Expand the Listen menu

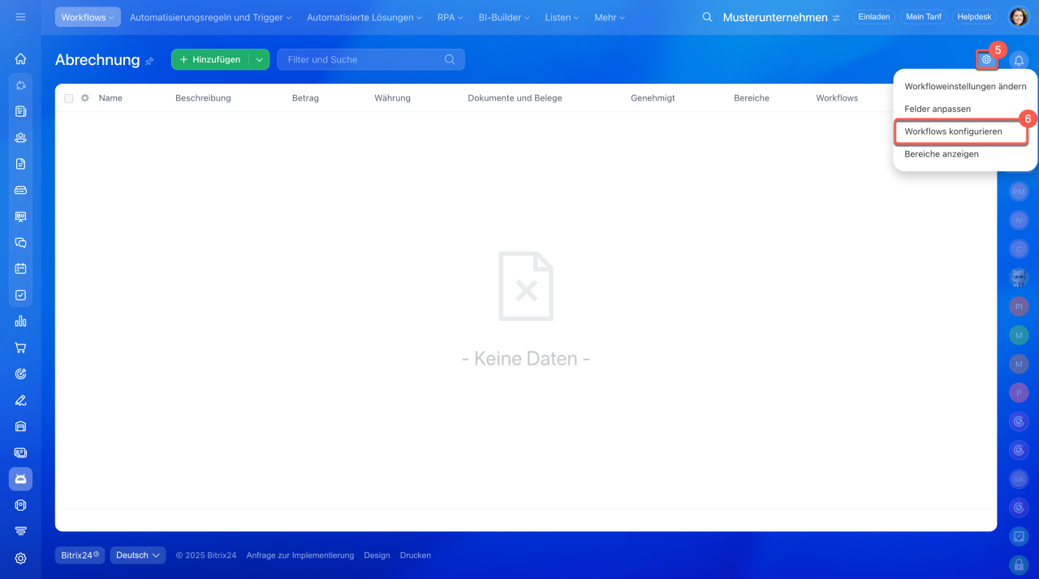click(x=562, y=17)
